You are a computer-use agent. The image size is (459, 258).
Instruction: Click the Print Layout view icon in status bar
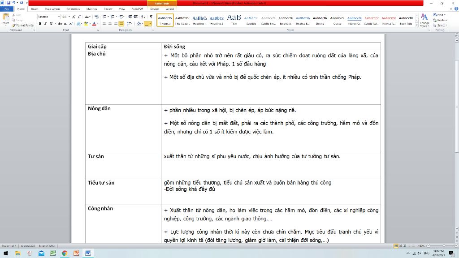(x=396, y=246)
